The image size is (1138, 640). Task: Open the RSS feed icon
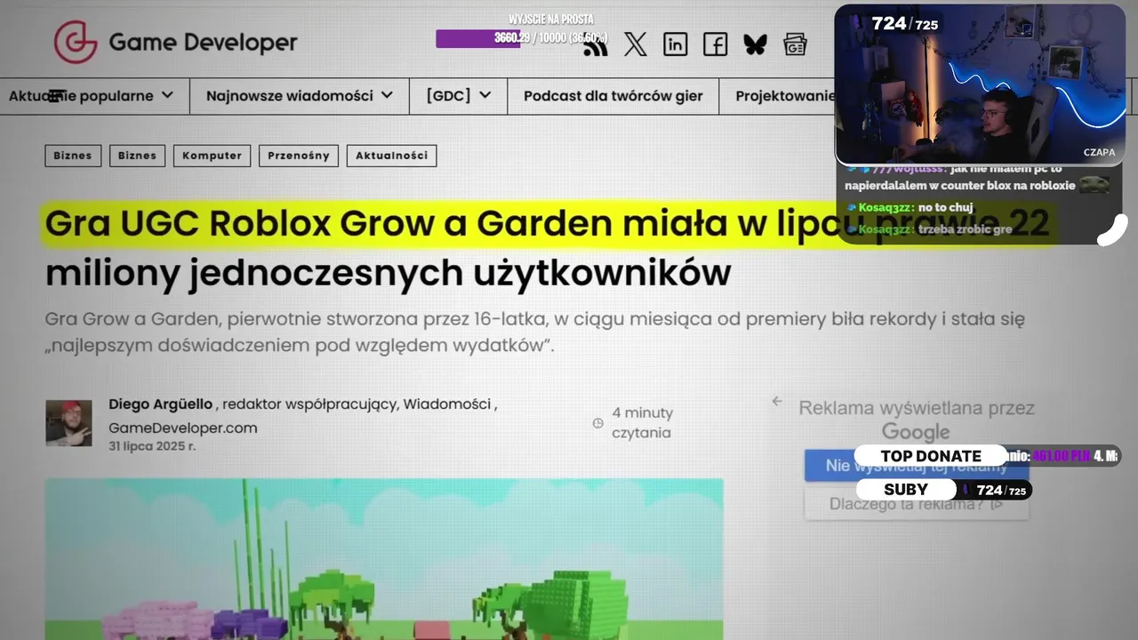(595, 45)
